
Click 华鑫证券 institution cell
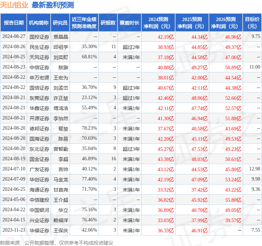coord(39,108)
